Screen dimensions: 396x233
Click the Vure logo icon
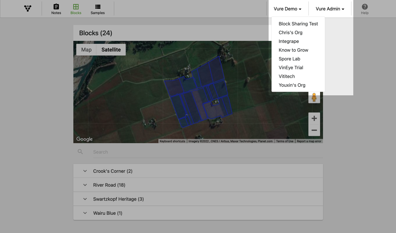click(28, 8)
